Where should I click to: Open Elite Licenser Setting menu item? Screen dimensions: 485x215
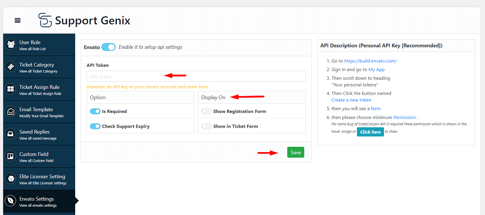tap(39, 179)
